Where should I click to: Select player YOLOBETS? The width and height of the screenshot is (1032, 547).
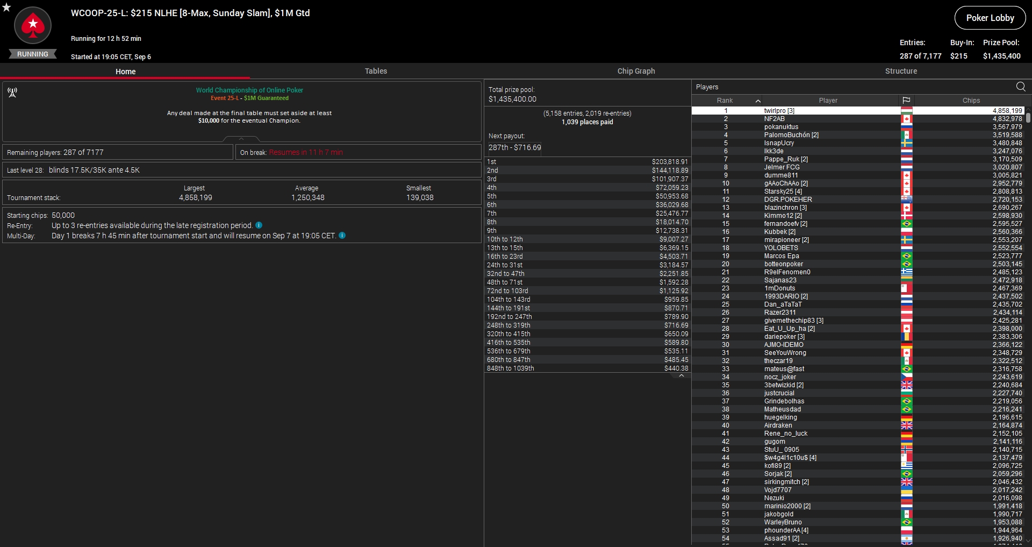858,248
